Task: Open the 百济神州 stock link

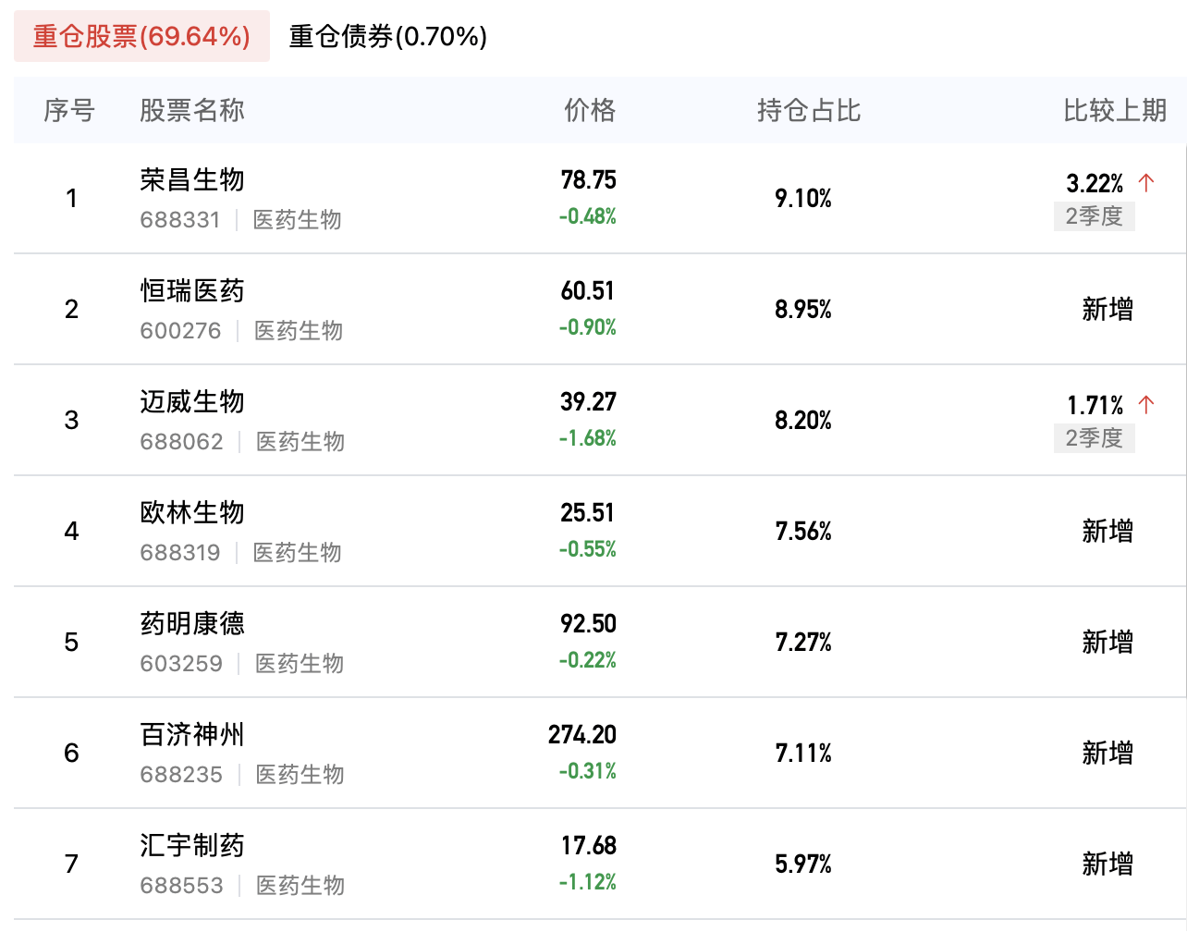Action: 192,734
